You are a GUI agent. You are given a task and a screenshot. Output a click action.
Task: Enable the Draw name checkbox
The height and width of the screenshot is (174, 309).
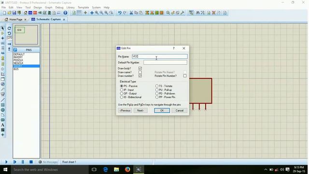click(x=140, y=72)
